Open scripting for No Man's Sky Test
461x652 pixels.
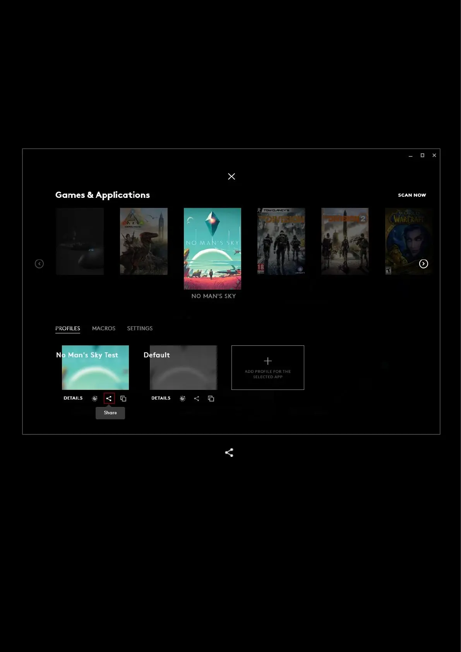(x=95, y=398)
